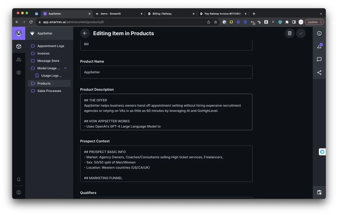Switch to the demo · Streamlit tab
The width and height of the screenshot is (338, 215).
tap(119, 14)
